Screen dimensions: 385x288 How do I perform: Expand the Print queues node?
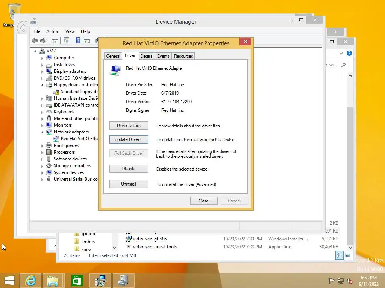click(x=42, y=146)
